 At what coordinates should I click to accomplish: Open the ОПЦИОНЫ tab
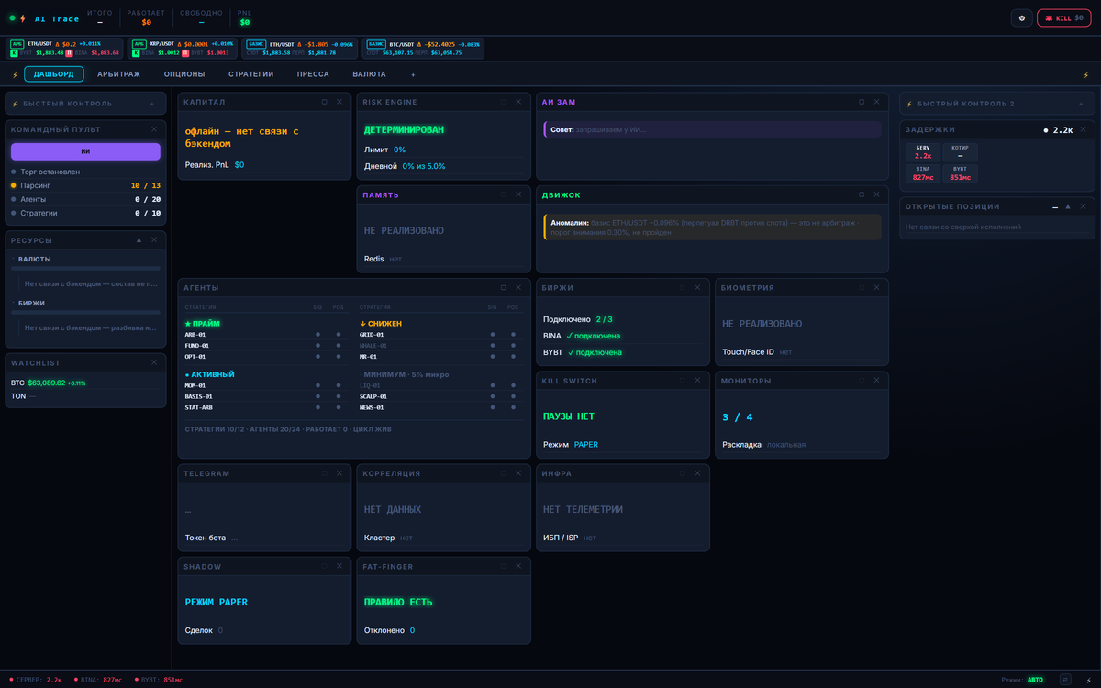(x=184, y=74)
